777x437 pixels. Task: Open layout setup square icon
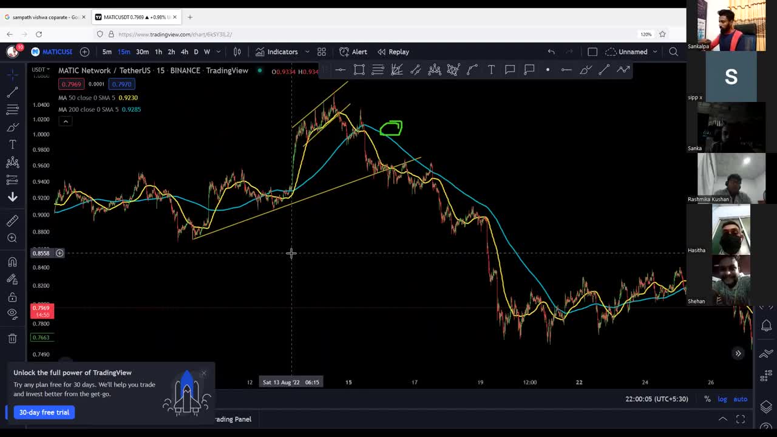[592, 52]
